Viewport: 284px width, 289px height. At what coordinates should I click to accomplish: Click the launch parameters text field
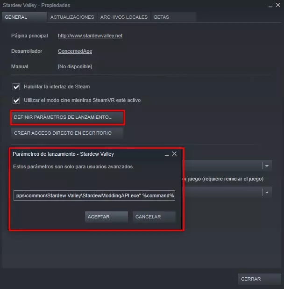[94, 195]
